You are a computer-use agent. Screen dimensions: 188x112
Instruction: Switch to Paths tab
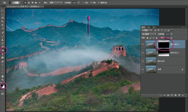pos(154,27)
